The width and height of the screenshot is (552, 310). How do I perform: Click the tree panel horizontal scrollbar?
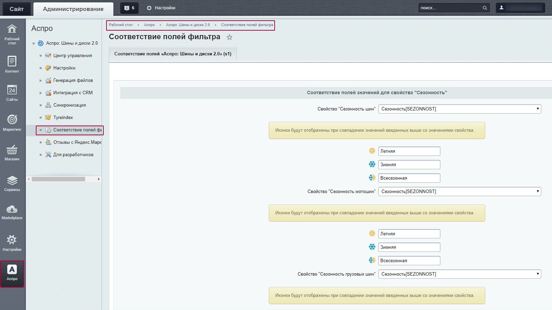point(58,179)
